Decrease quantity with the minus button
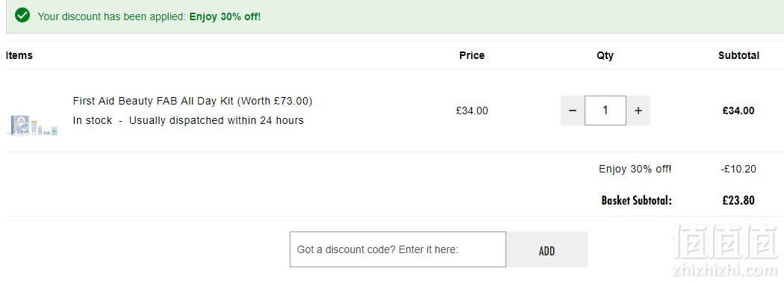Viewport: 784px width, 283px height. (573, 111)
